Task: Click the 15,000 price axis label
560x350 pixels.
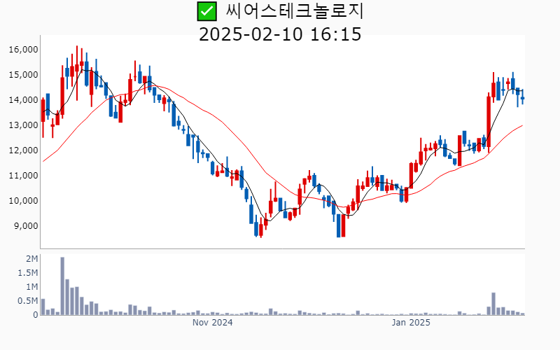Action: coord(24,75)
